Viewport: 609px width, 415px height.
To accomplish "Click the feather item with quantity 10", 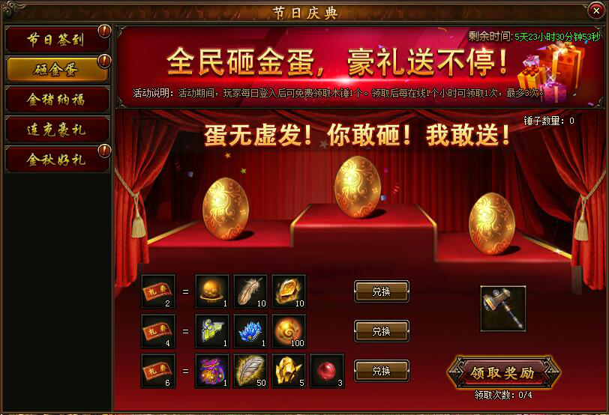I will point(250,291).
